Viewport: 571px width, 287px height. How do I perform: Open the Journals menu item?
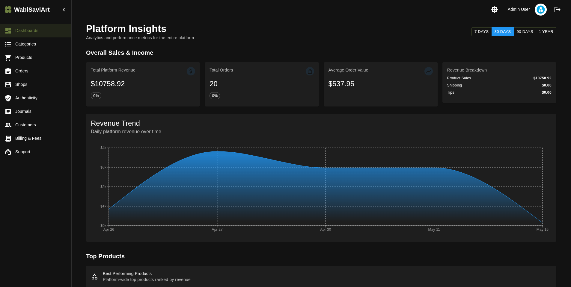(x=36, y=111)
